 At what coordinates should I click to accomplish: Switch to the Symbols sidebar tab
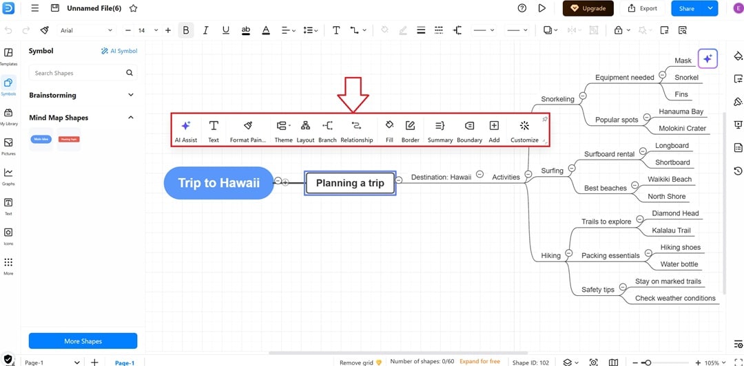coord(8,86)
